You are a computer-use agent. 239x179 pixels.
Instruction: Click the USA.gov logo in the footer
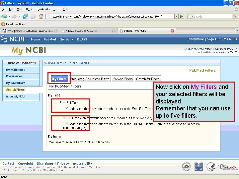(228, 167)
